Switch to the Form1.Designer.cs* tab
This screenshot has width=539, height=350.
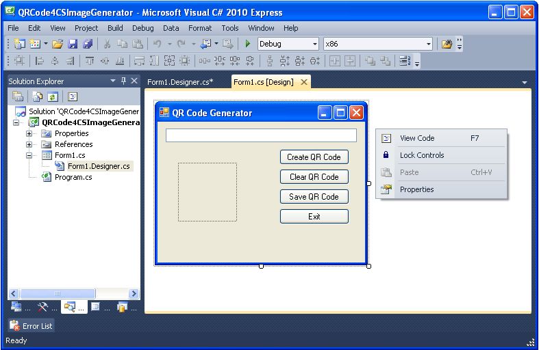[x=181, y=82]
